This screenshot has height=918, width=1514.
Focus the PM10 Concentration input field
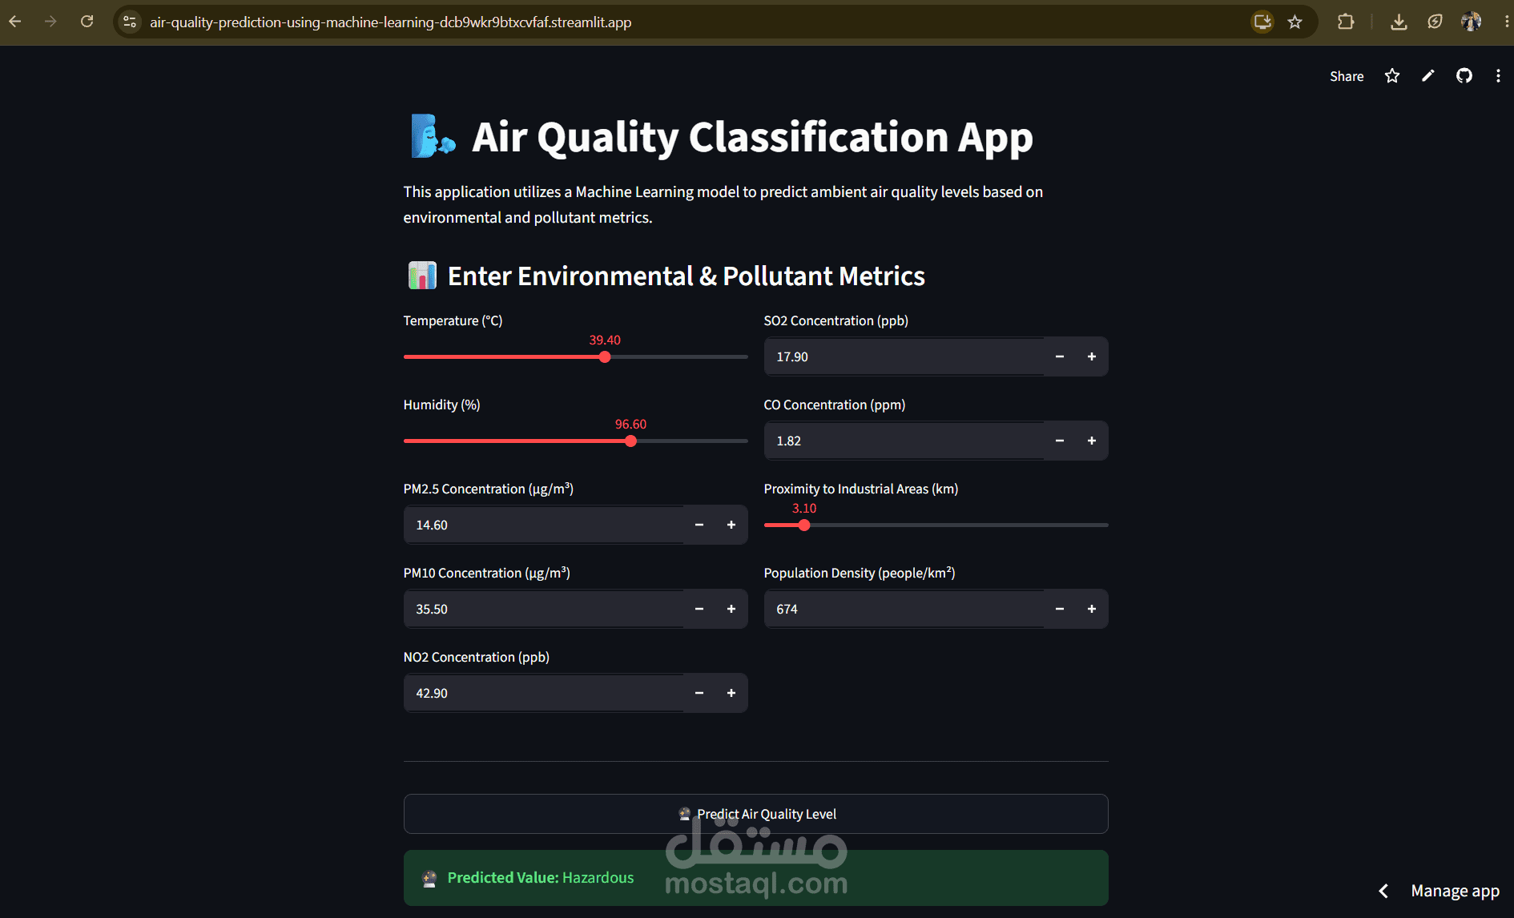coord(544,609)
